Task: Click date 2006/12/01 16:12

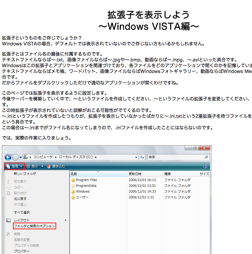Action: (142, 180)
